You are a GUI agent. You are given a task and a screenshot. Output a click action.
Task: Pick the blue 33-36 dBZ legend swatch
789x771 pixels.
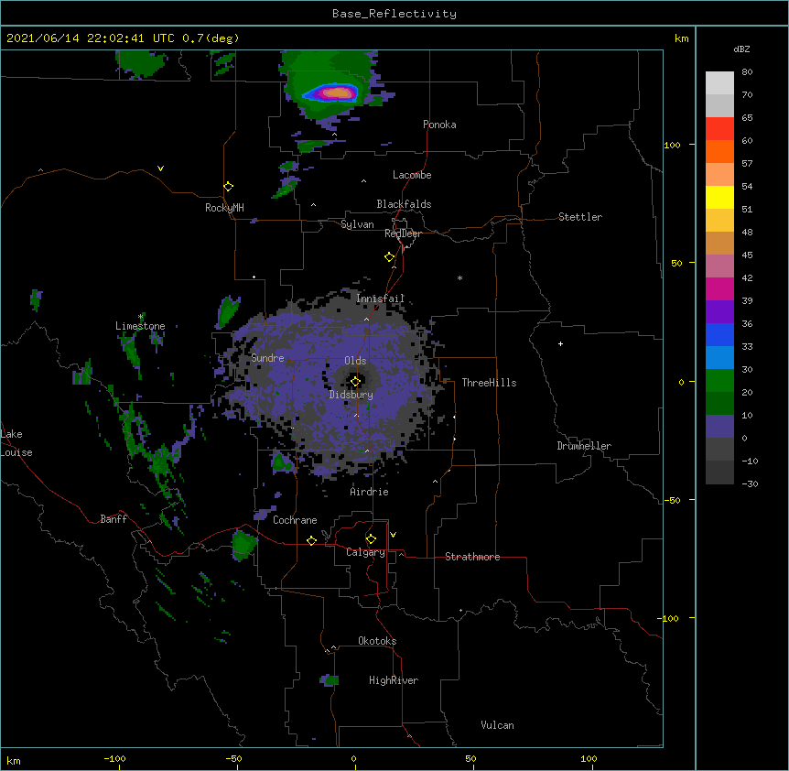(x=719, y=335)
